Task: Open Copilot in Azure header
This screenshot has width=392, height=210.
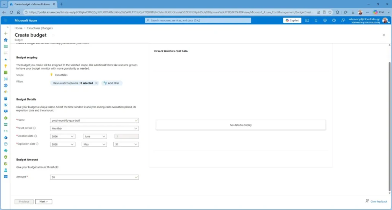Action: [292, 21]
